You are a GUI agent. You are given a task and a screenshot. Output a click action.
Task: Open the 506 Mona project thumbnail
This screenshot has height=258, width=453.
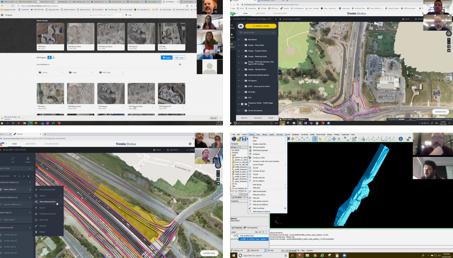tap(50, 34)
